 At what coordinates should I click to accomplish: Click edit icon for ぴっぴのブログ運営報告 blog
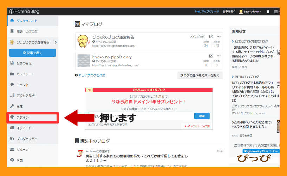click(x=211, y=36)
